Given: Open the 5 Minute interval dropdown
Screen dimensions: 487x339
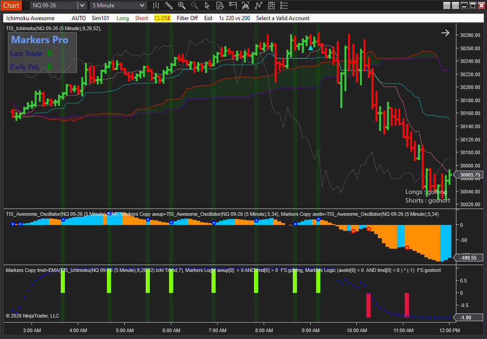Looking at the screenshot, I should pos(118,5).
